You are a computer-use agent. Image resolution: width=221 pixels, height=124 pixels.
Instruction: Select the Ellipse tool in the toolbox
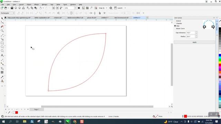coord(2,47)
